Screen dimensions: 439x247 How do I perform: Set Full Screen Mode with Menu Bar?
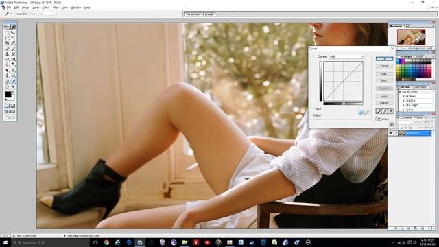[x=10, y=112]
